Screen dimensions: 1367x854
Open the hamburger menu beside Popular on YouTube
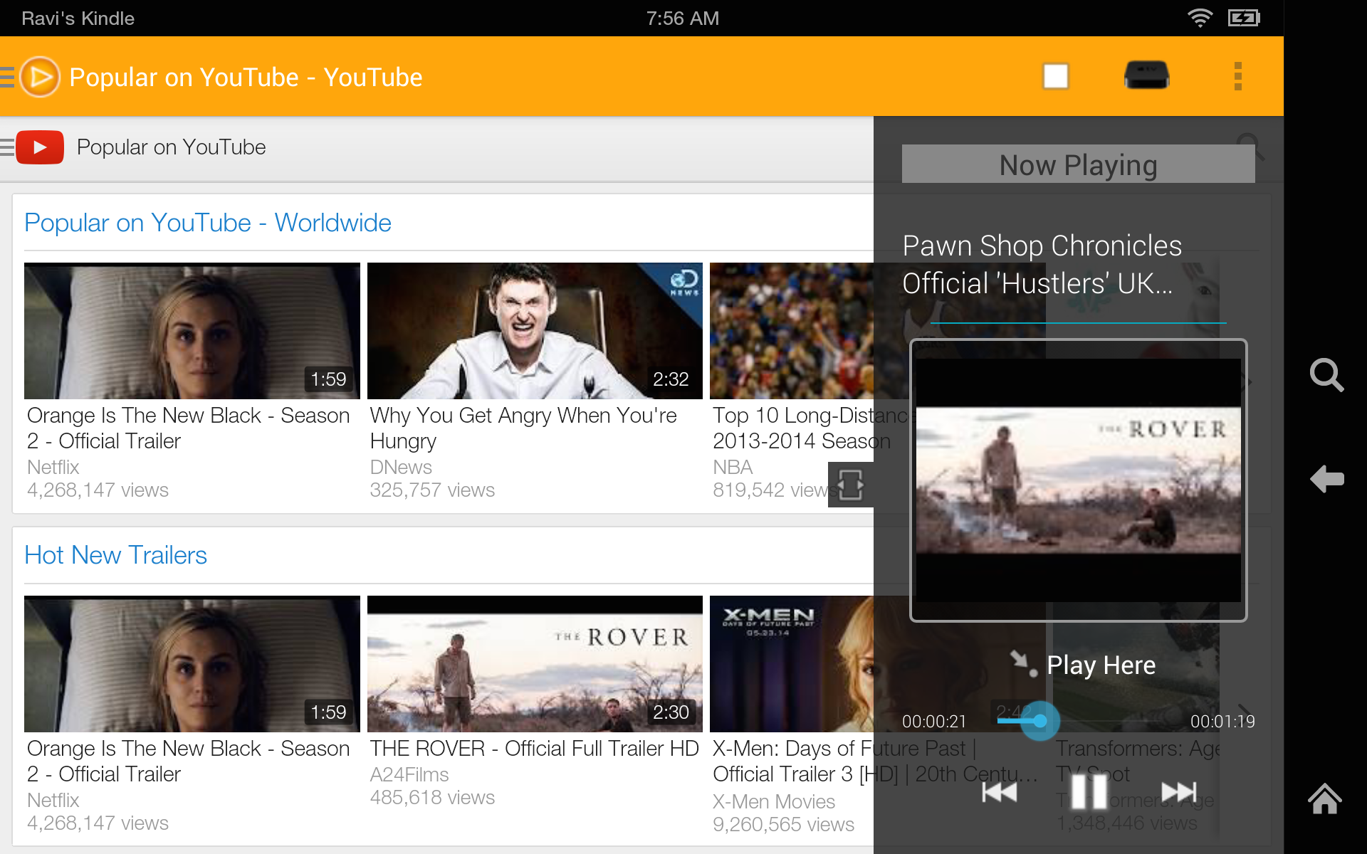7,146
